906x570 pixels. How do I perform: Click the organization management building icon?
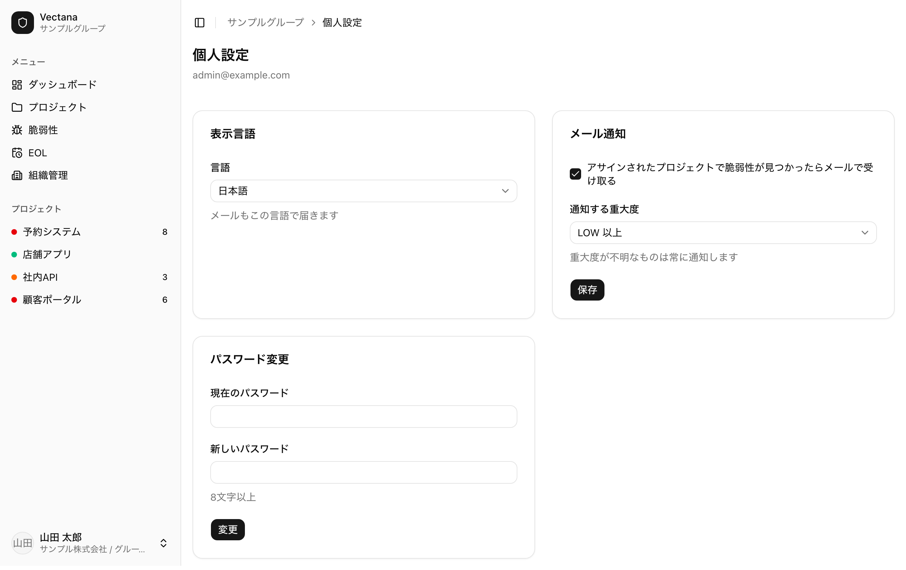click(x=17, y=175)
